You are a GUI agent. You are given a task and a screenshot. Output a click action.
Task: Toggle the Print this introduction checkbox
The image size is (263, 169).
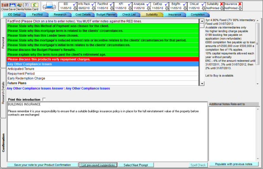pos(44,99)
